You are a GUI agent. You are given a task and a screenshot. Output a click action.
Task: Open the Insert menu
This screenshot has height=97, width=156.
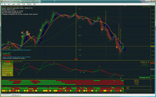click(x=13, y=4)
